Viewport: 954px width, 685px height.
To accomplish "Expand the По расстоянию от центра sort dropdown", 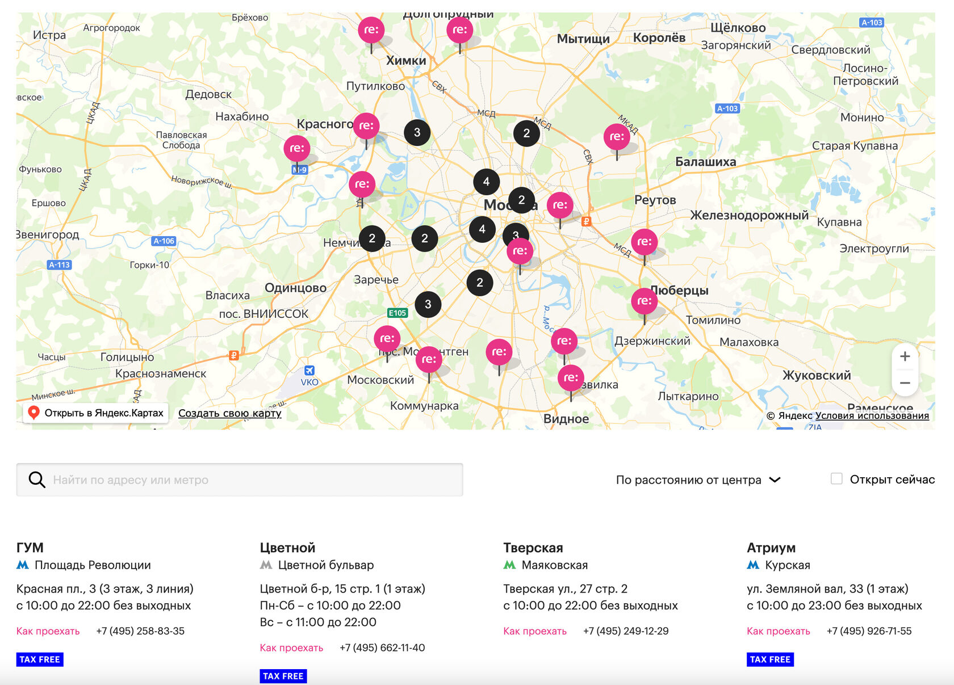I will 698,480.
